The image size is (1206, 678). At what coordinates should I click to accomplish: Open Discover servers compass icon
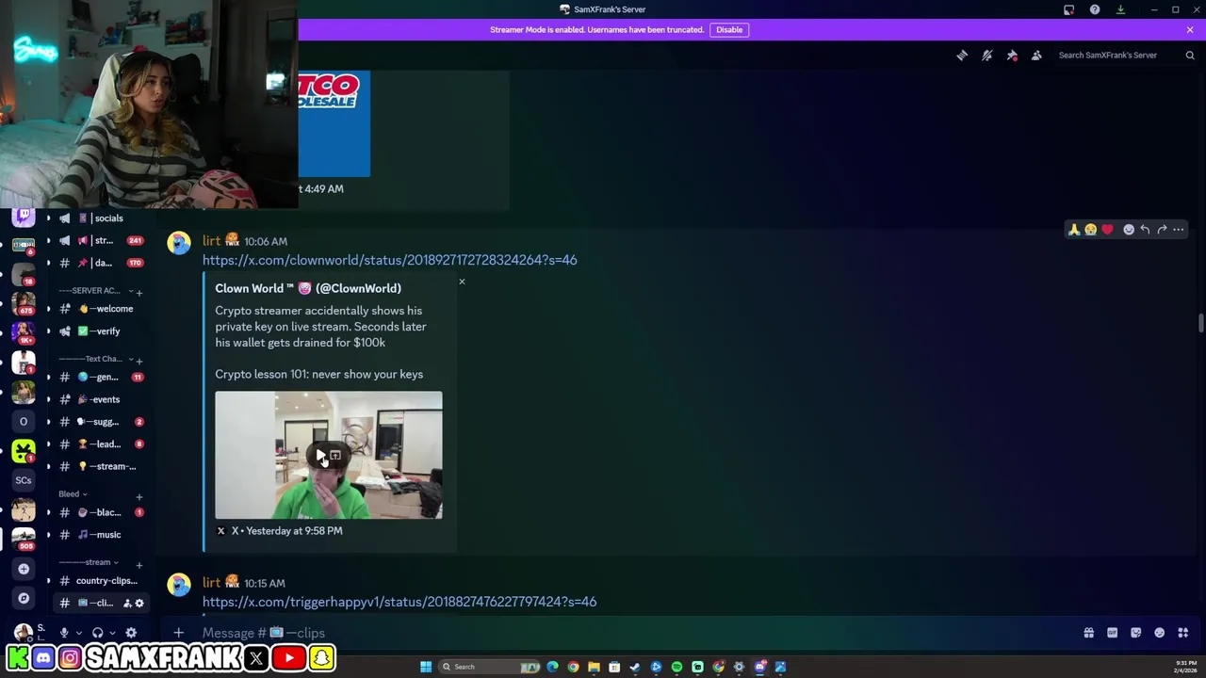click(x=24, y=598)
